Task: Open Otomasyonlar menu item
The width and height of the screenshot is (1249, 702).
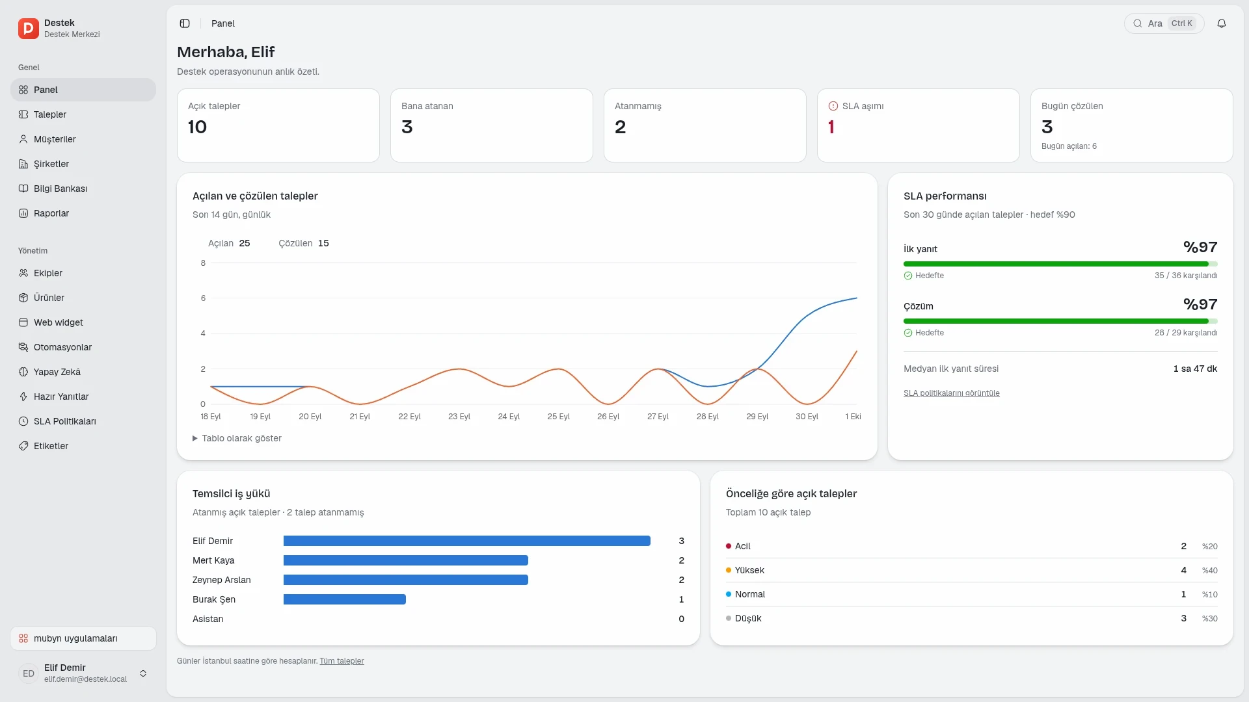Action: pos(83,347)
